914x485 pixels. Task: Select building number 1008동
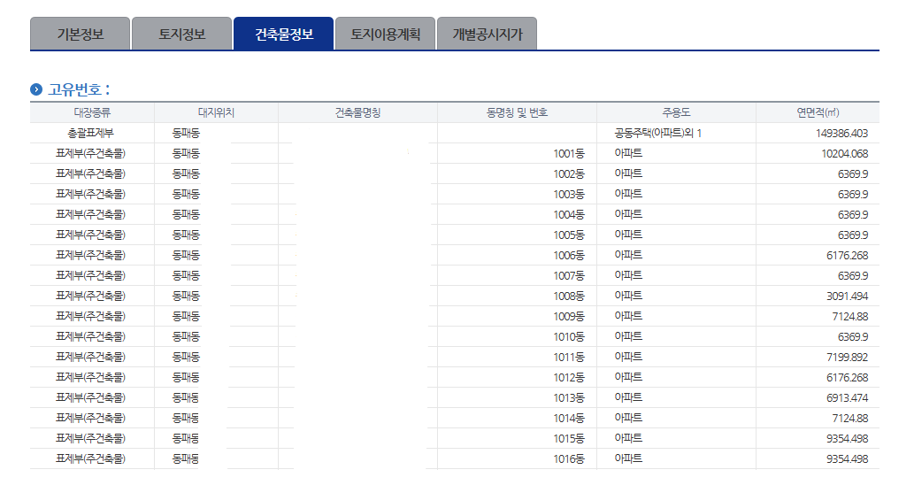[x=569, y=296]
